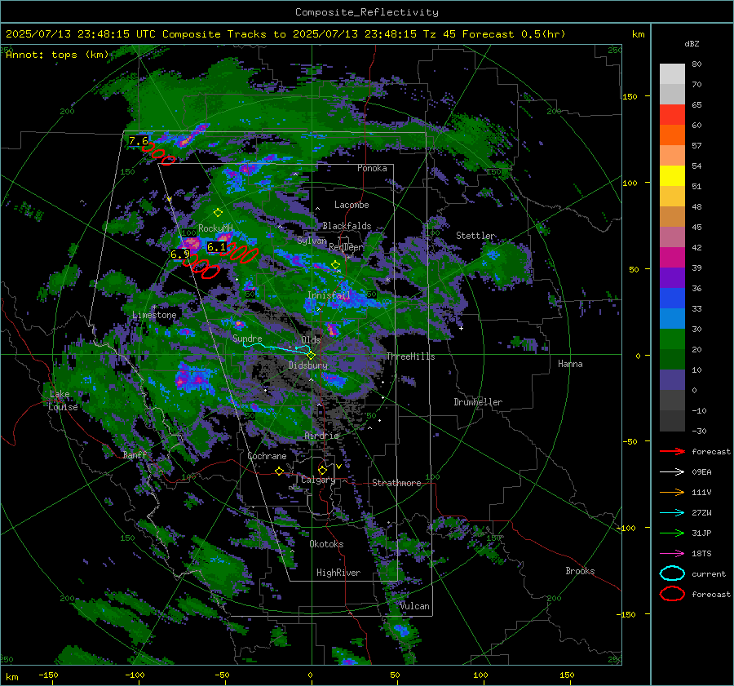The width and height of the screenshot is (734, 686).
Task: Pick the magenta 18TS arrow legend icon
Action: 672,553
